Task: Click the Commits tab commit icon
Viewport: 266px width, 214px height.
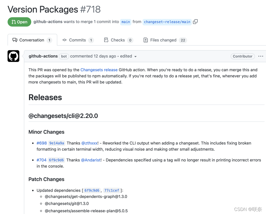Action: coord(64,40)
